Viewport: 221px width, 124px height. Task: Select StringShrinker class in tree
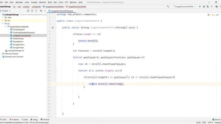click(18, 48)
